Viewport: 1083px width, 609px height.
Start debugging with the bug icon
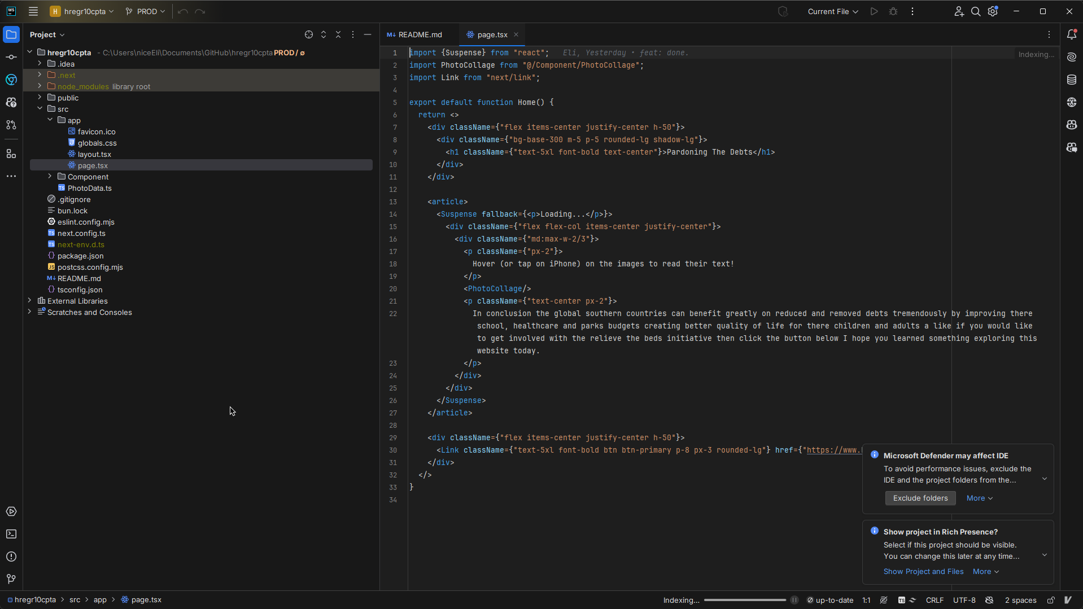pos(893,11)
